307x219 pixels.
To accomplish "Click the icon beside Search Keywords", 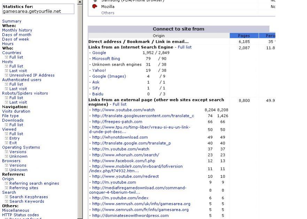I will coord(7,201).
